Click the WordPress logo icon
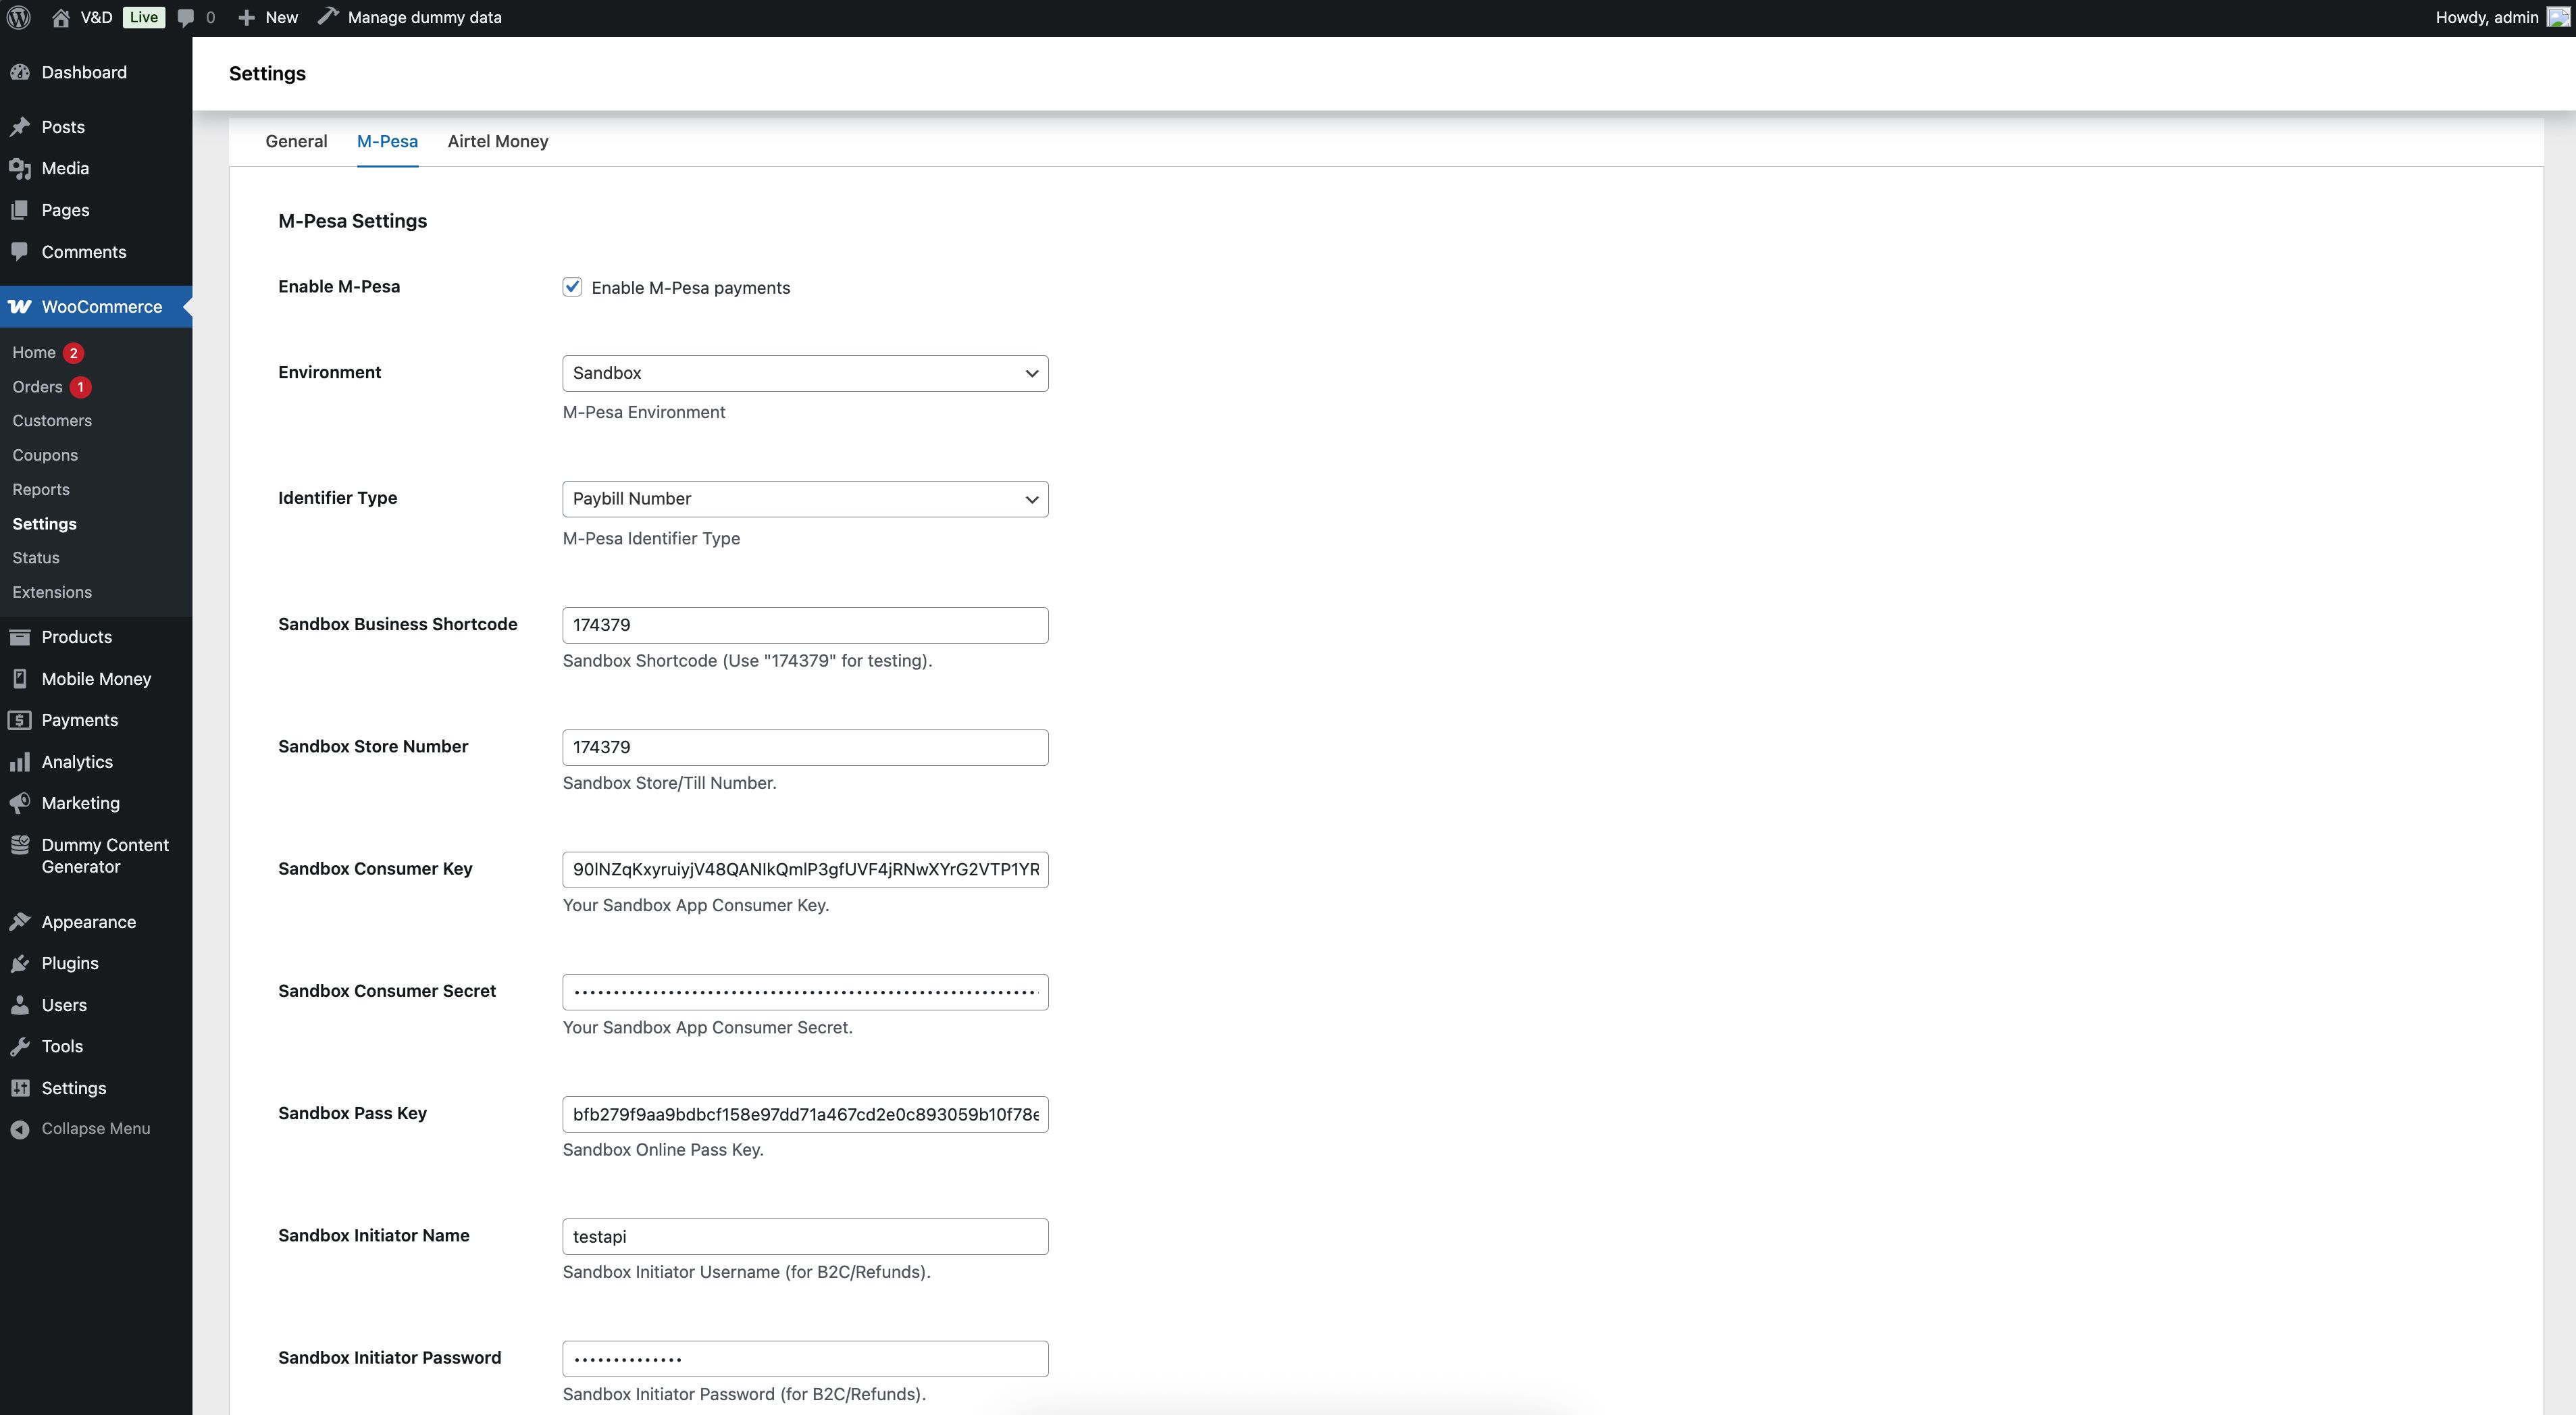The height and width of the screenshot is (1415, 2576). (x=18, y=17)
